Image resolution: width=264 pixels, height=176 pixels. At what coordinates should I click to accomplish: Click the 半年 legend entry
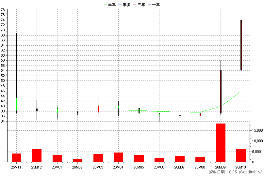[109, 5]
